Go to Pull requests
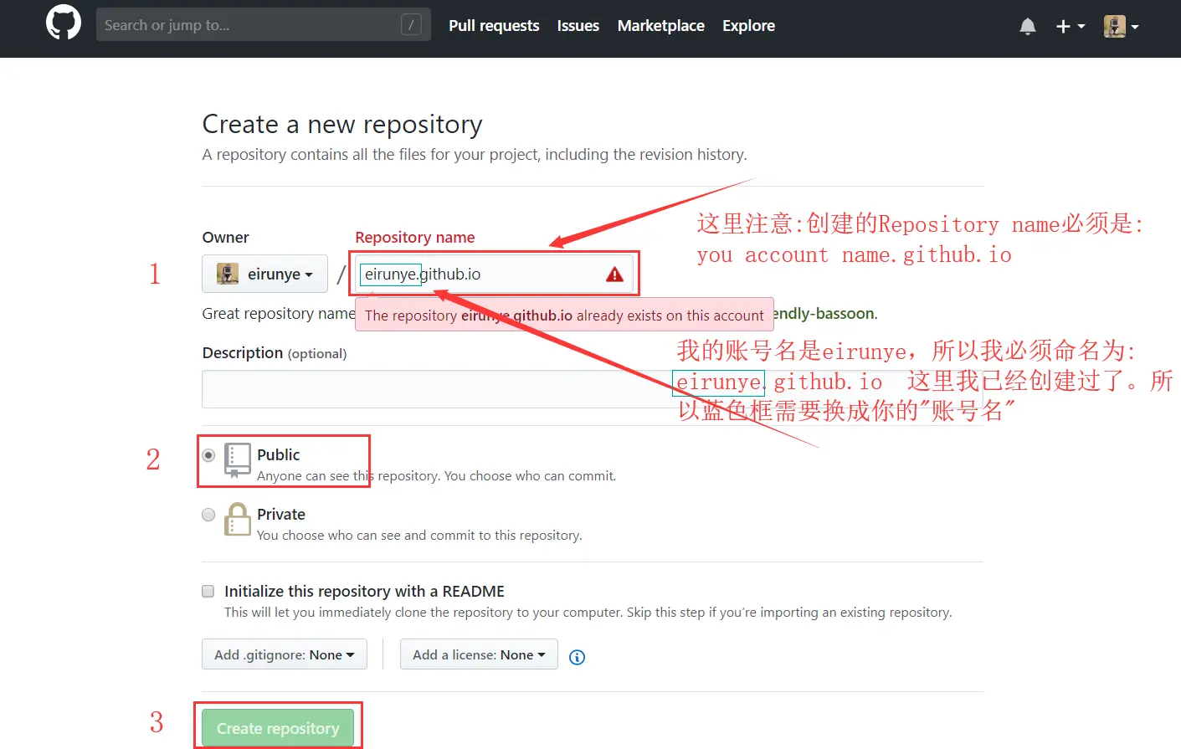This screenshot has height=749, width=1181. click(x=494, y=26)
